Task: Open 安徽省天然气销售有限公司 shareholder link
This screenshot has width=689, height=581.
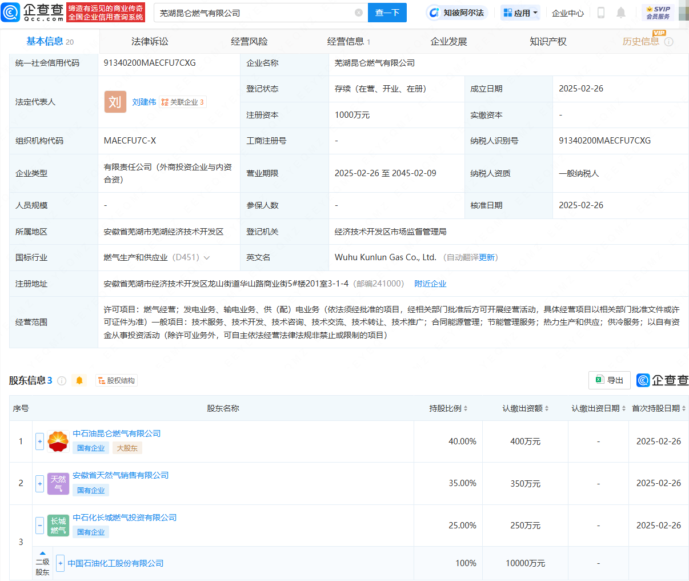Action: click(121, 475)
